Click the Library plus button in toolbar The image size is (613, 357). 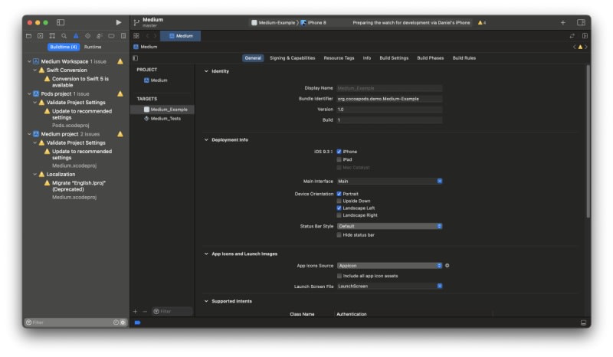(562, 22)
